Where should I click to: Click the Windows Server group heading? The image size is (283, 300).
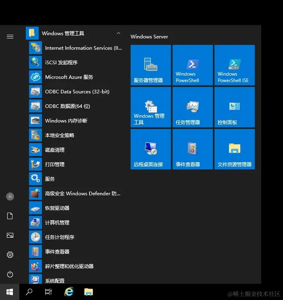(x=149, y=36)
